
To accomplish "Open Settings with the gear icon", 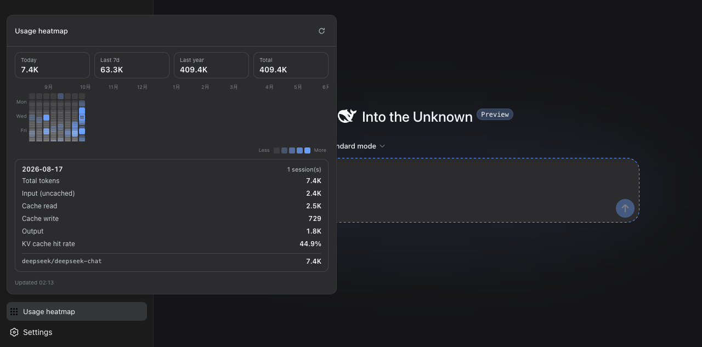I will click(14, 332).
